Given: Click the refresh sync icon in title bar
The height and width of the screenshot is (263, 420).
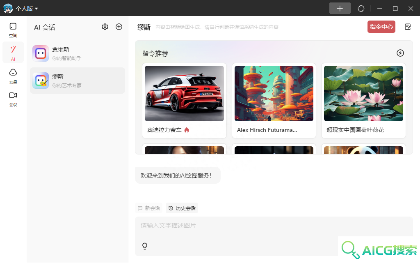Looking at the screenshot, I should coord(361,9).
